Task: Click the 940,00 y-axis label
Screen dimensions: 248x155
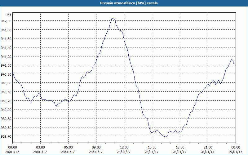Action: 6,110
